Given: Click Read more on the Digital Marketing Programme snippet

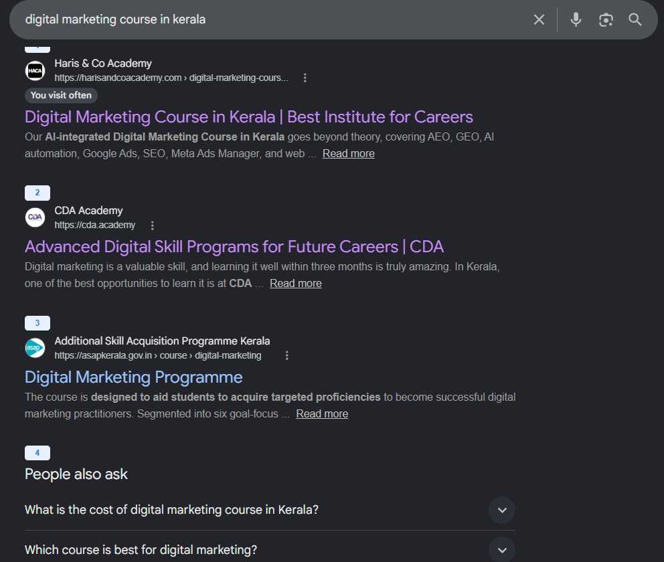Looking at the screenshot, I should [322, 414].
